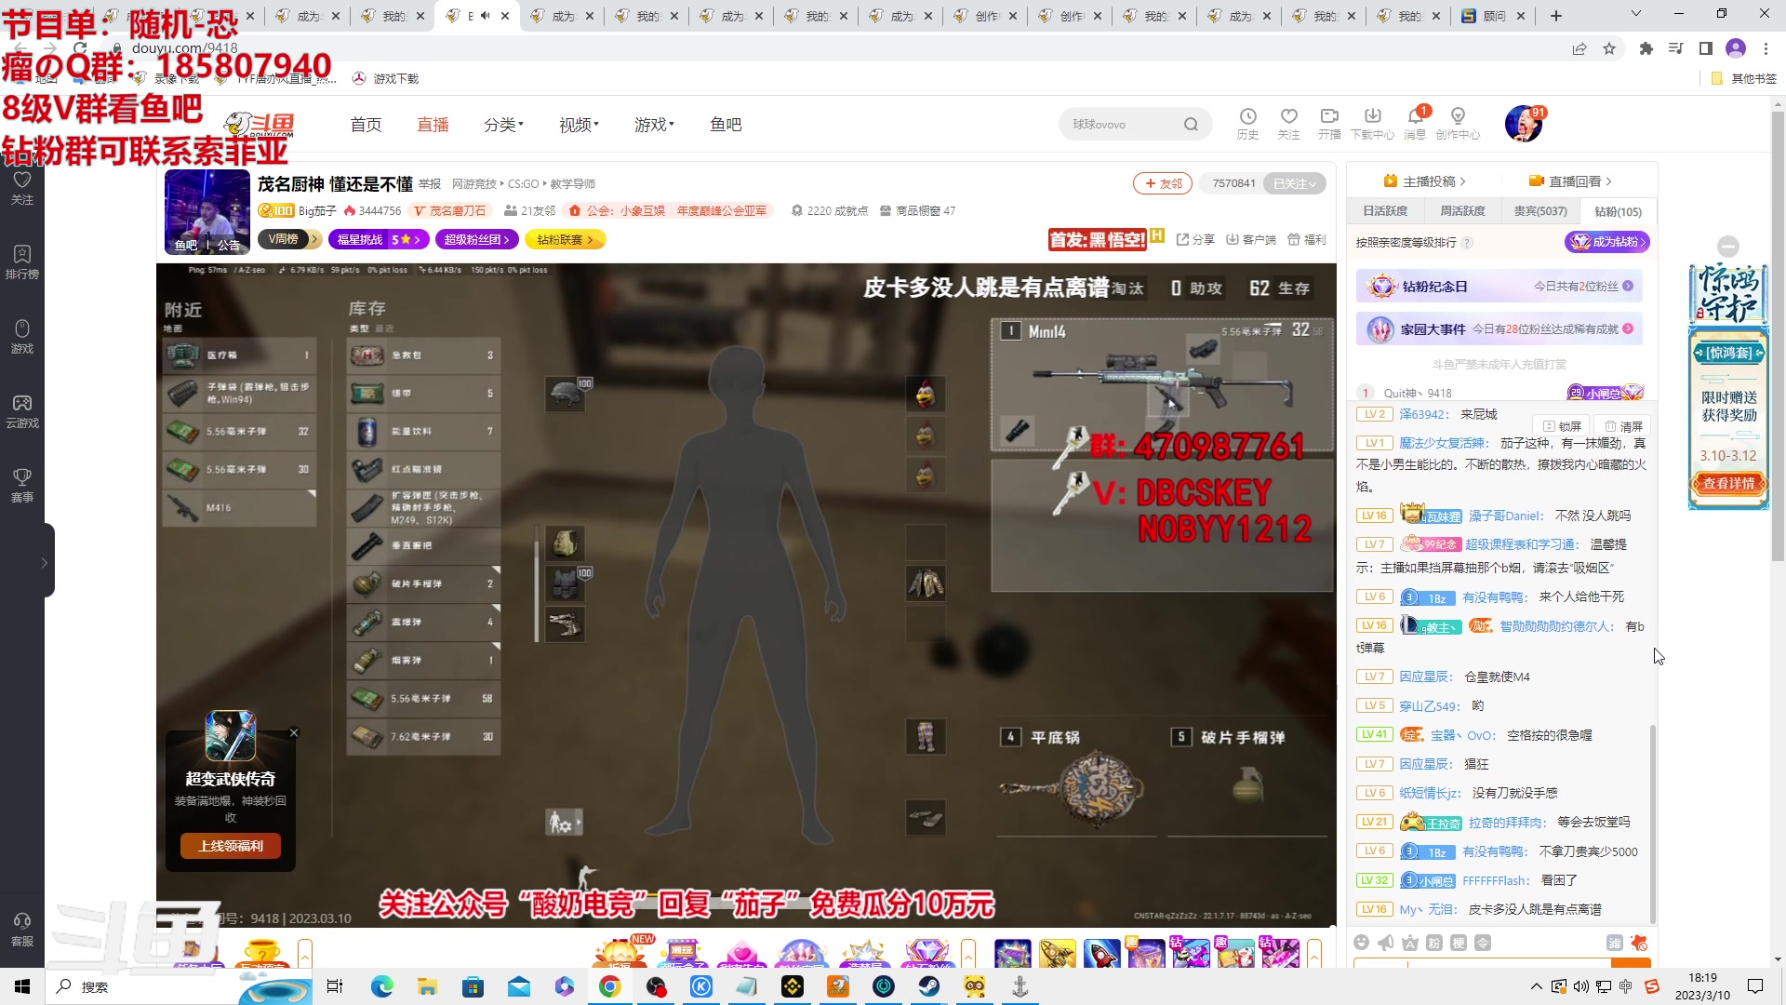Open the browser extensions puzzle icon

point(1646,48)
